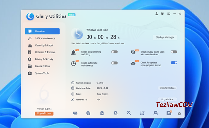
Task: Collapse the bottom toolbar with round chevron
Action: (179, 114)
